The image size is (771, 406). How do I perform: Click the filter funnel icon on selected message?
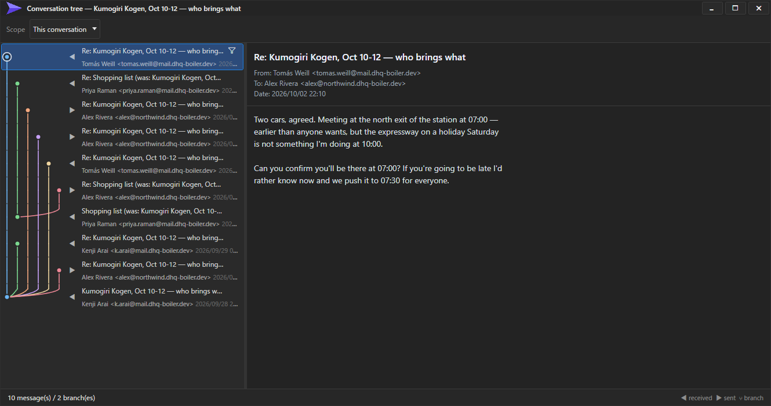[x=232, y=51]
